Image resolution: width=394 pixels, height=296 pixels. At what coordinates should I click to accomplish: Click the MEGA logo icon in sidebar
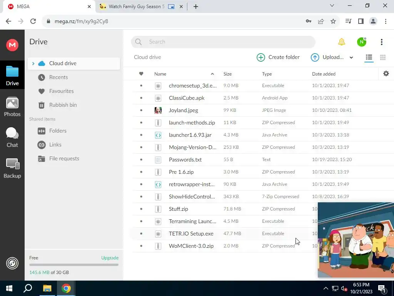[x=12, y=45]
